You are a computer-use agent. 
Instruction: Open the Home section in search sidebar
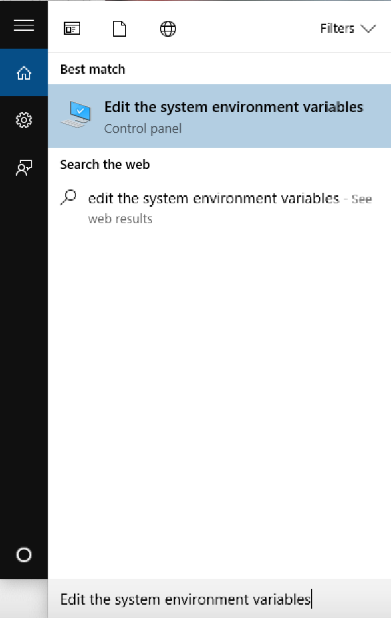(x=24, y=72)
